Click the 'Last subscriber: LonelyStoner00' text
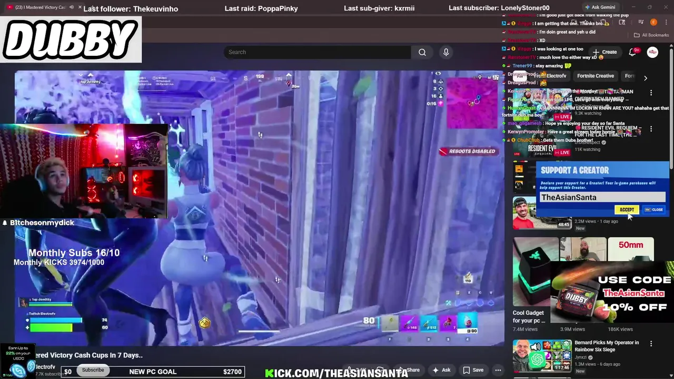This screenshot has height=379, width=674. tap(499, 8)
